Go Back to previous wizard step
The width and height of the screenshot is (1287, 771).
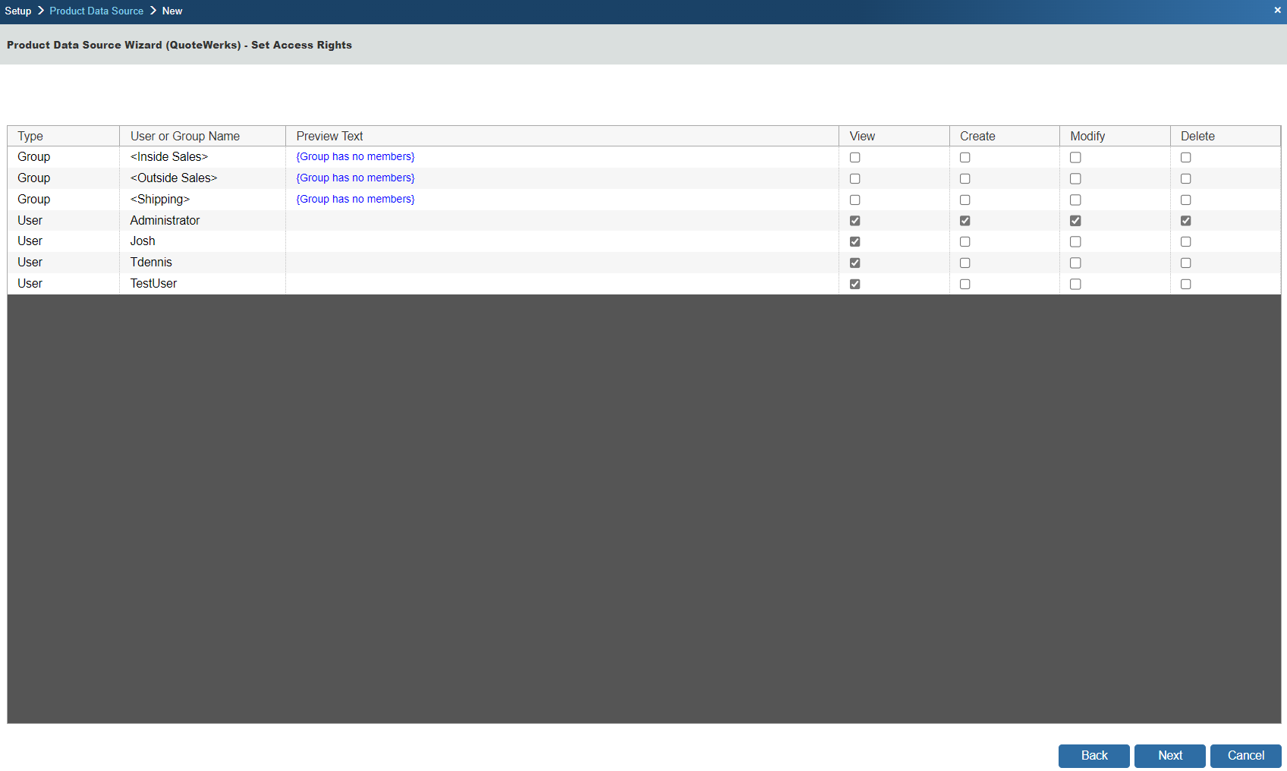pyautogui.click(x=1093, y=756)
